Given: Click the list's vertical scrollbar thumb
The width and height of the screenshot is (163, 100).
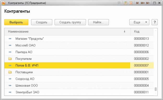Looking at the screenshot, I should 156,89.
